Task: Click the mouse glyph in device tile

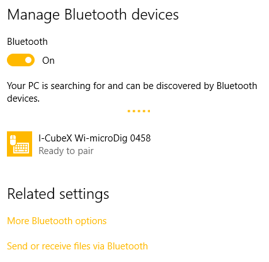Action: coord(13,140)
